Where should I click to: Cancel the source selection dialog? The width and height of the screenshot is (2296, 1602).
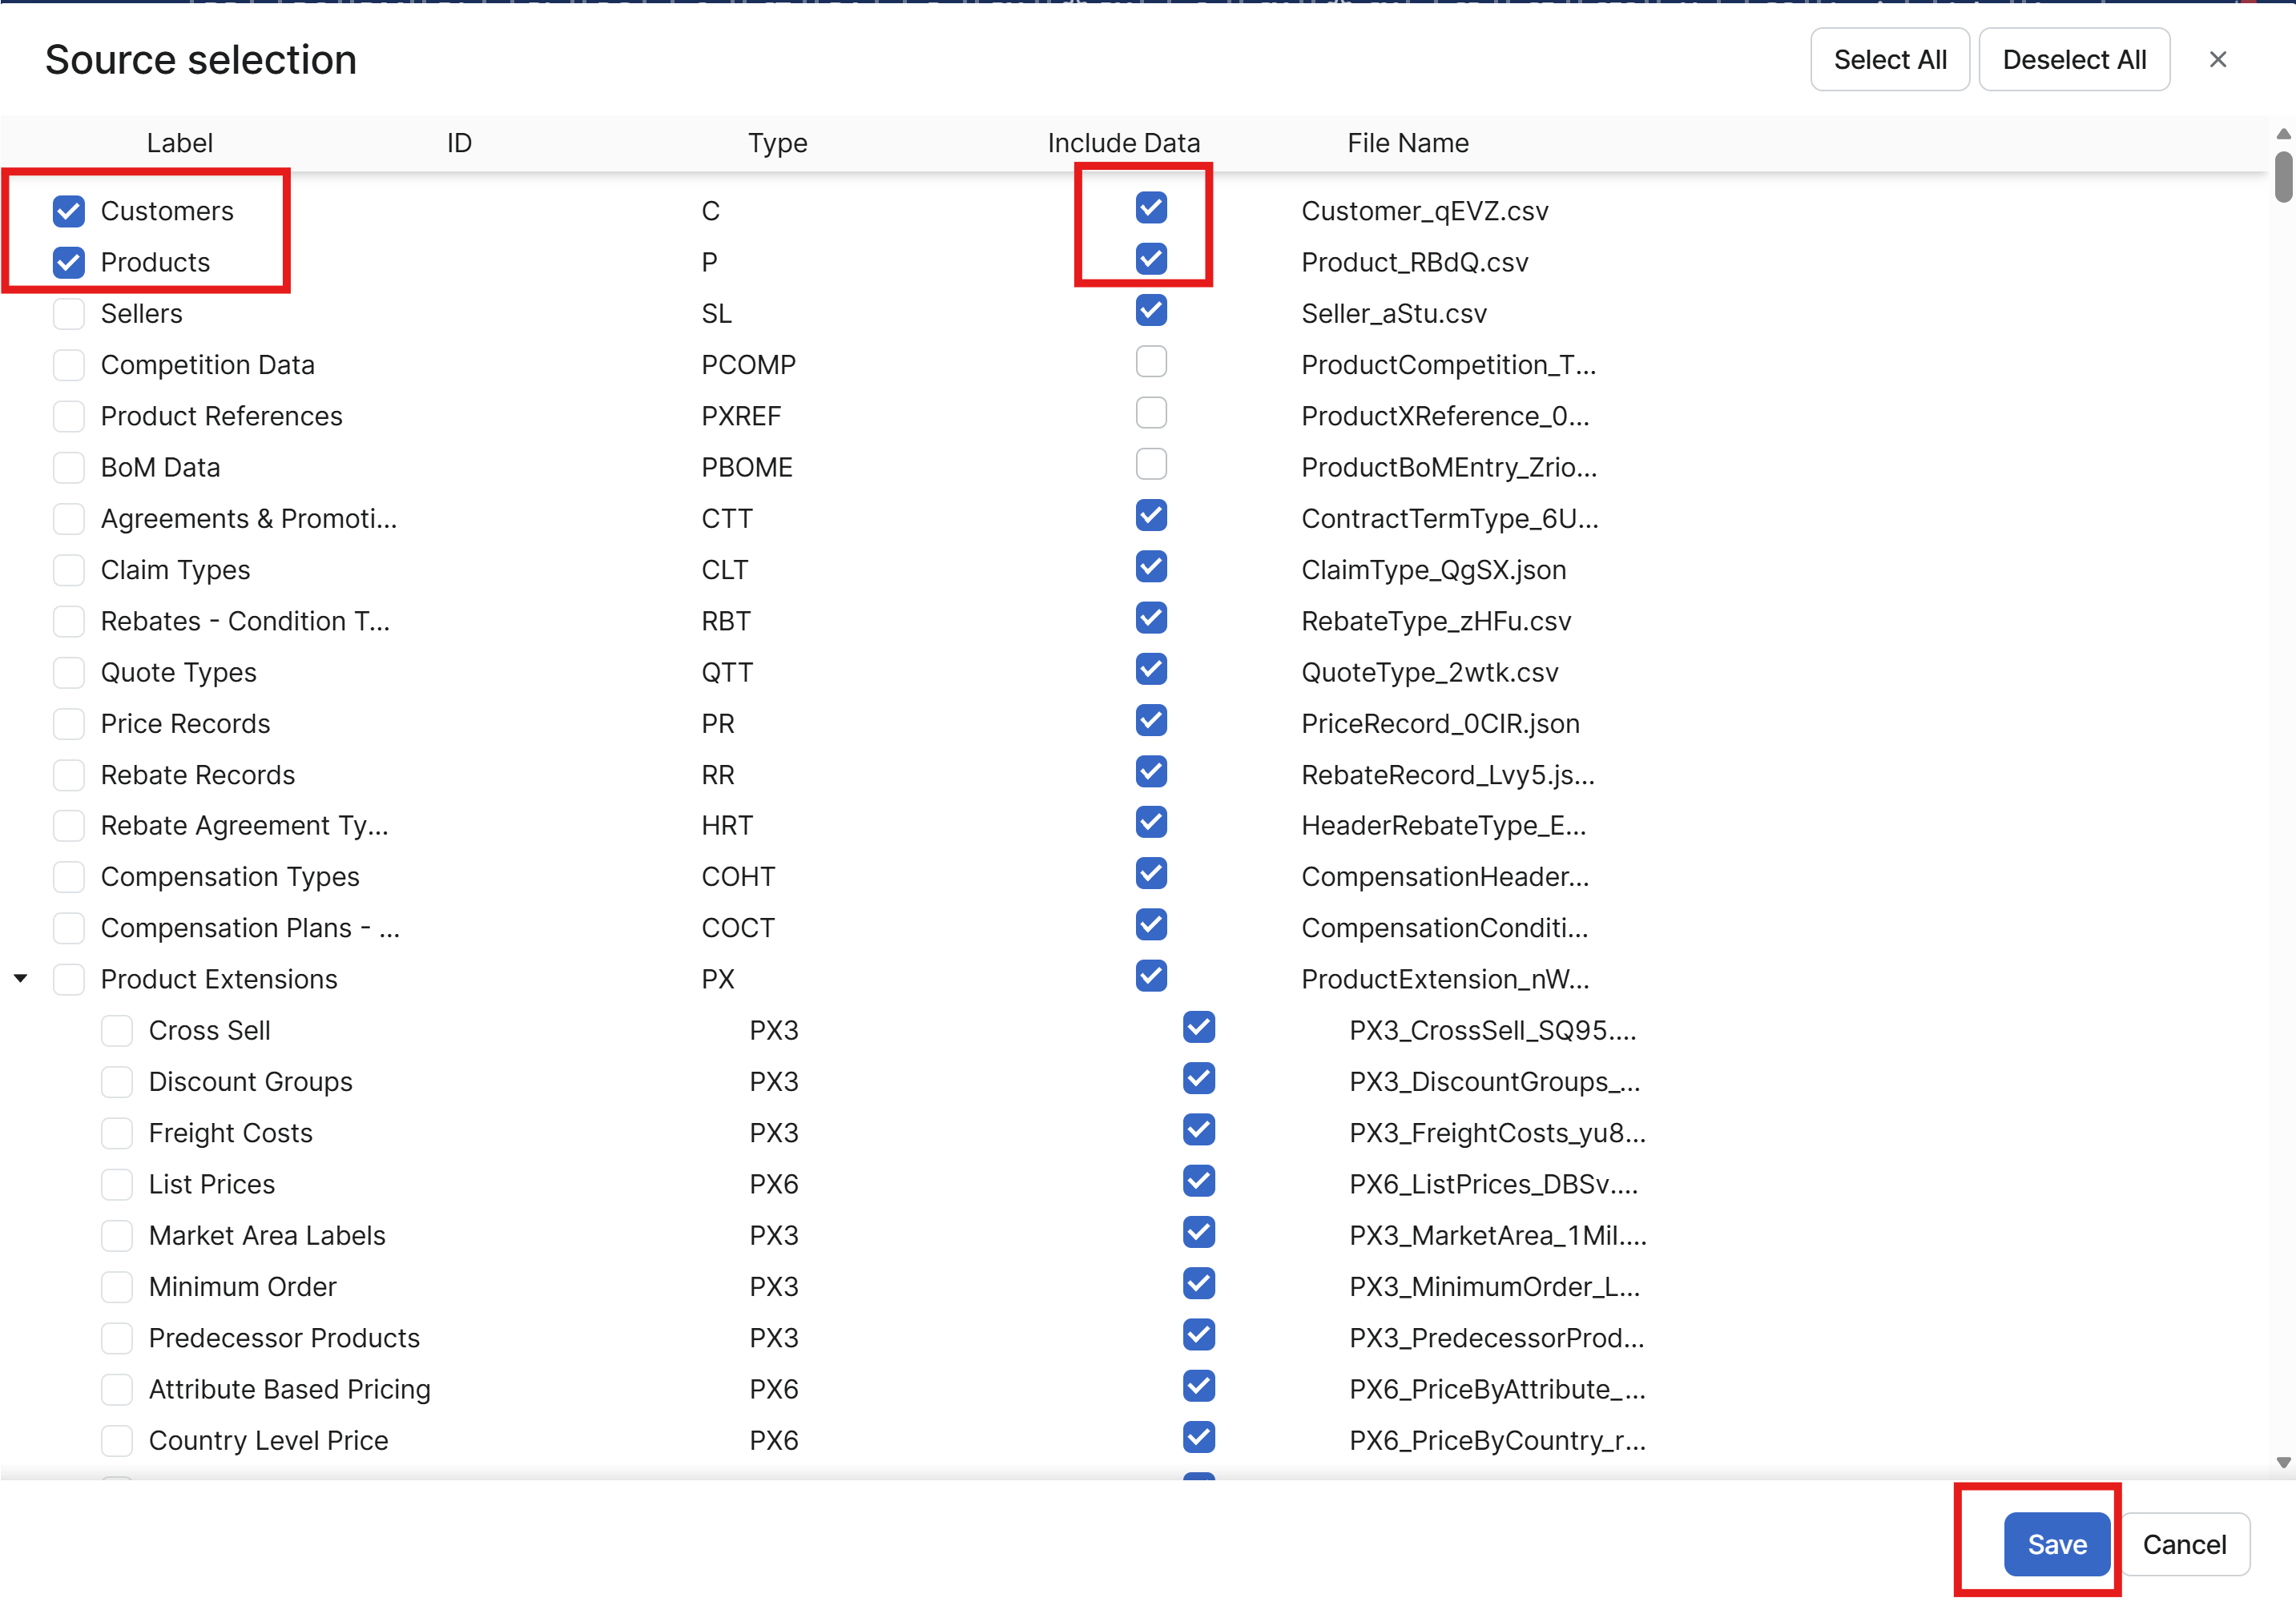pyautogui.click(x=2184, y=1545)
